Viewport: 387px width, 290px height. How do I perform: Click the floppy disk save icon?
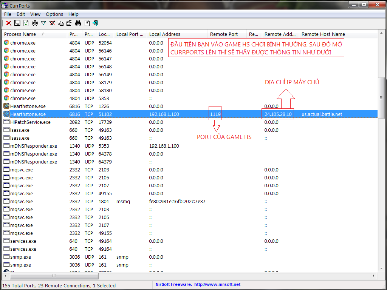17,23
